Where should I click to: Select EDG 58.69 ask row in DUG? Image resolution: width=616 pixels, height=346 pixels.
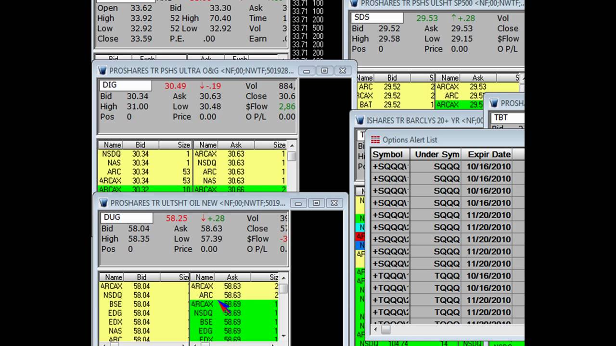[234, 331]
